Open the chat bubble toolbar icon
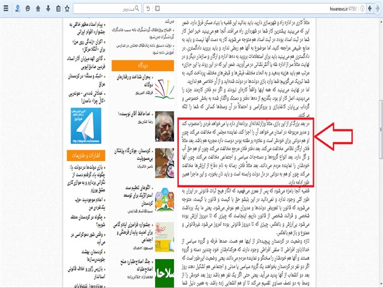 pos(27,9)
